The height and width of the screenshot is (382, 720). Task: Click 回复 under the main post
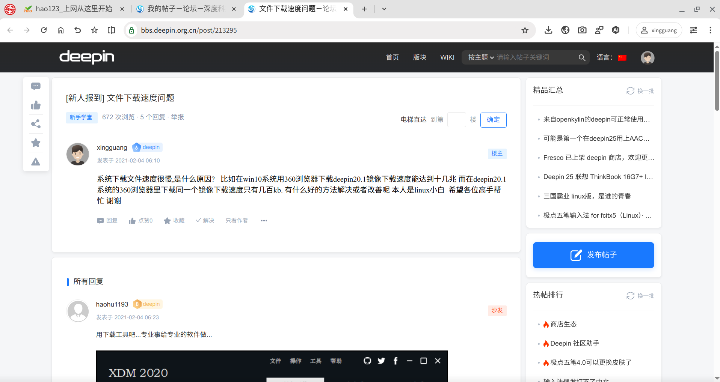(x=107, y=221)
